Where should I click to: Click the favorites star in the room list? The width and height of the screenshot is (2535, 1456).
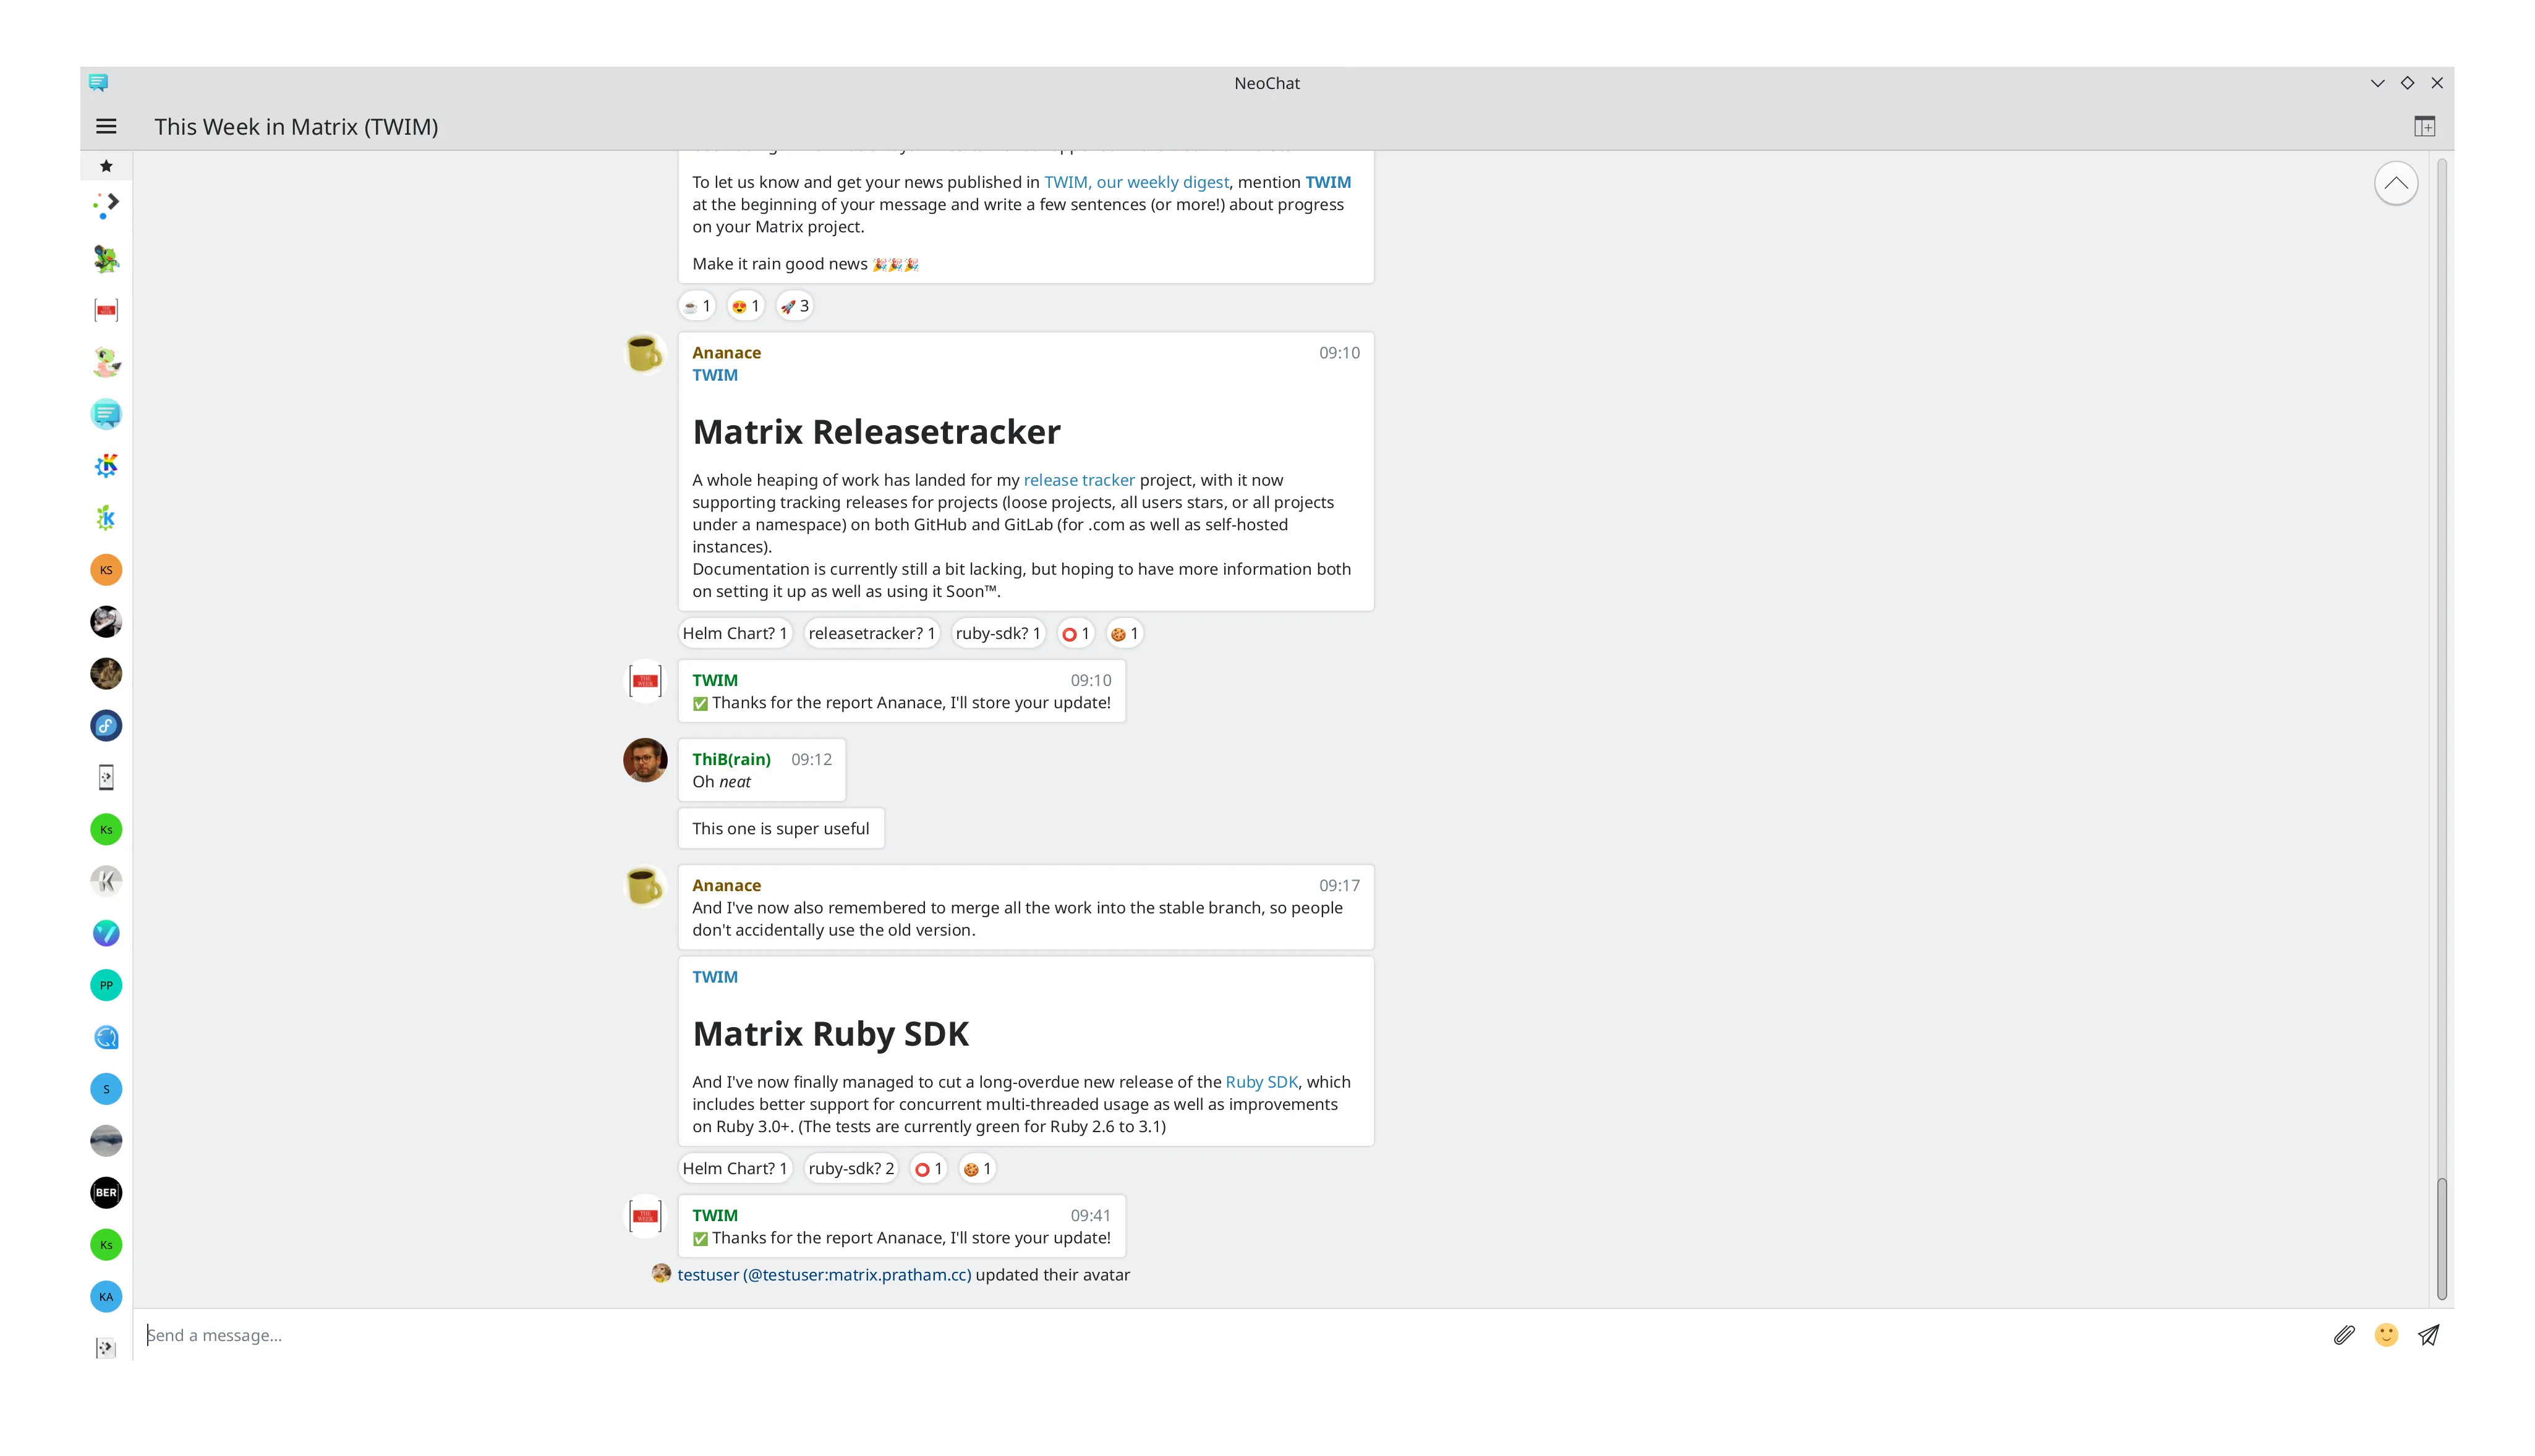pyautogui.click(x=106, y=166)
